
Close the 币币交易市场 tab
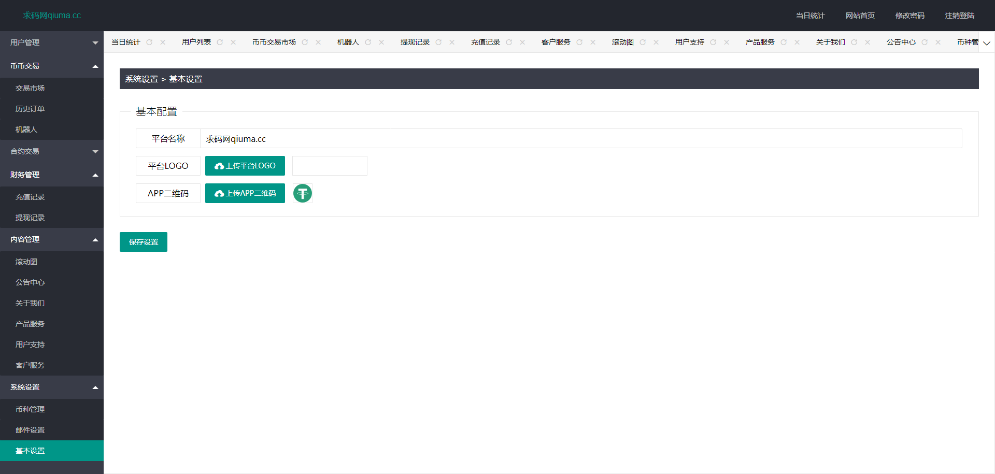318,42
